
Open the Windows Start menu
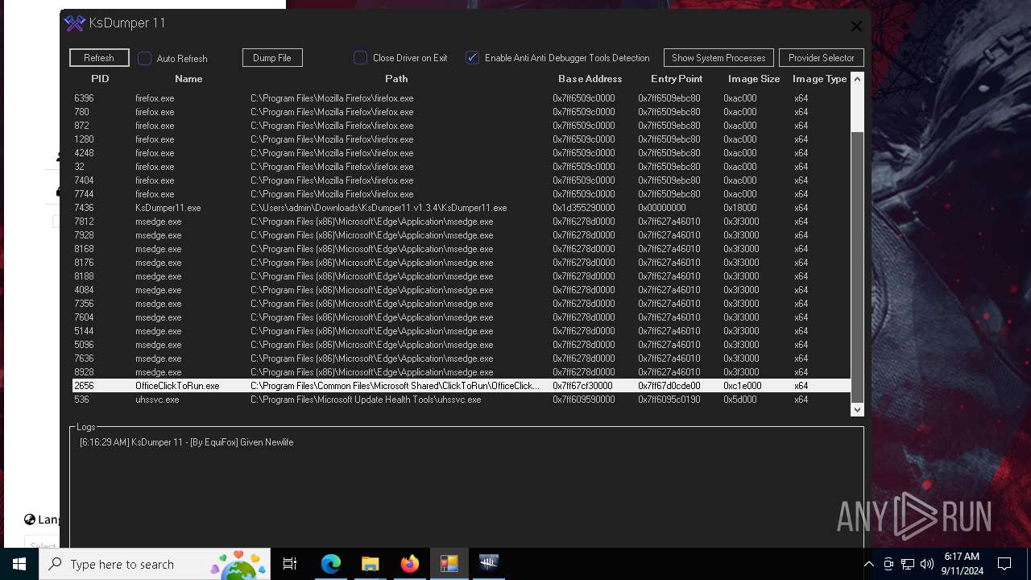coord(19,564)
